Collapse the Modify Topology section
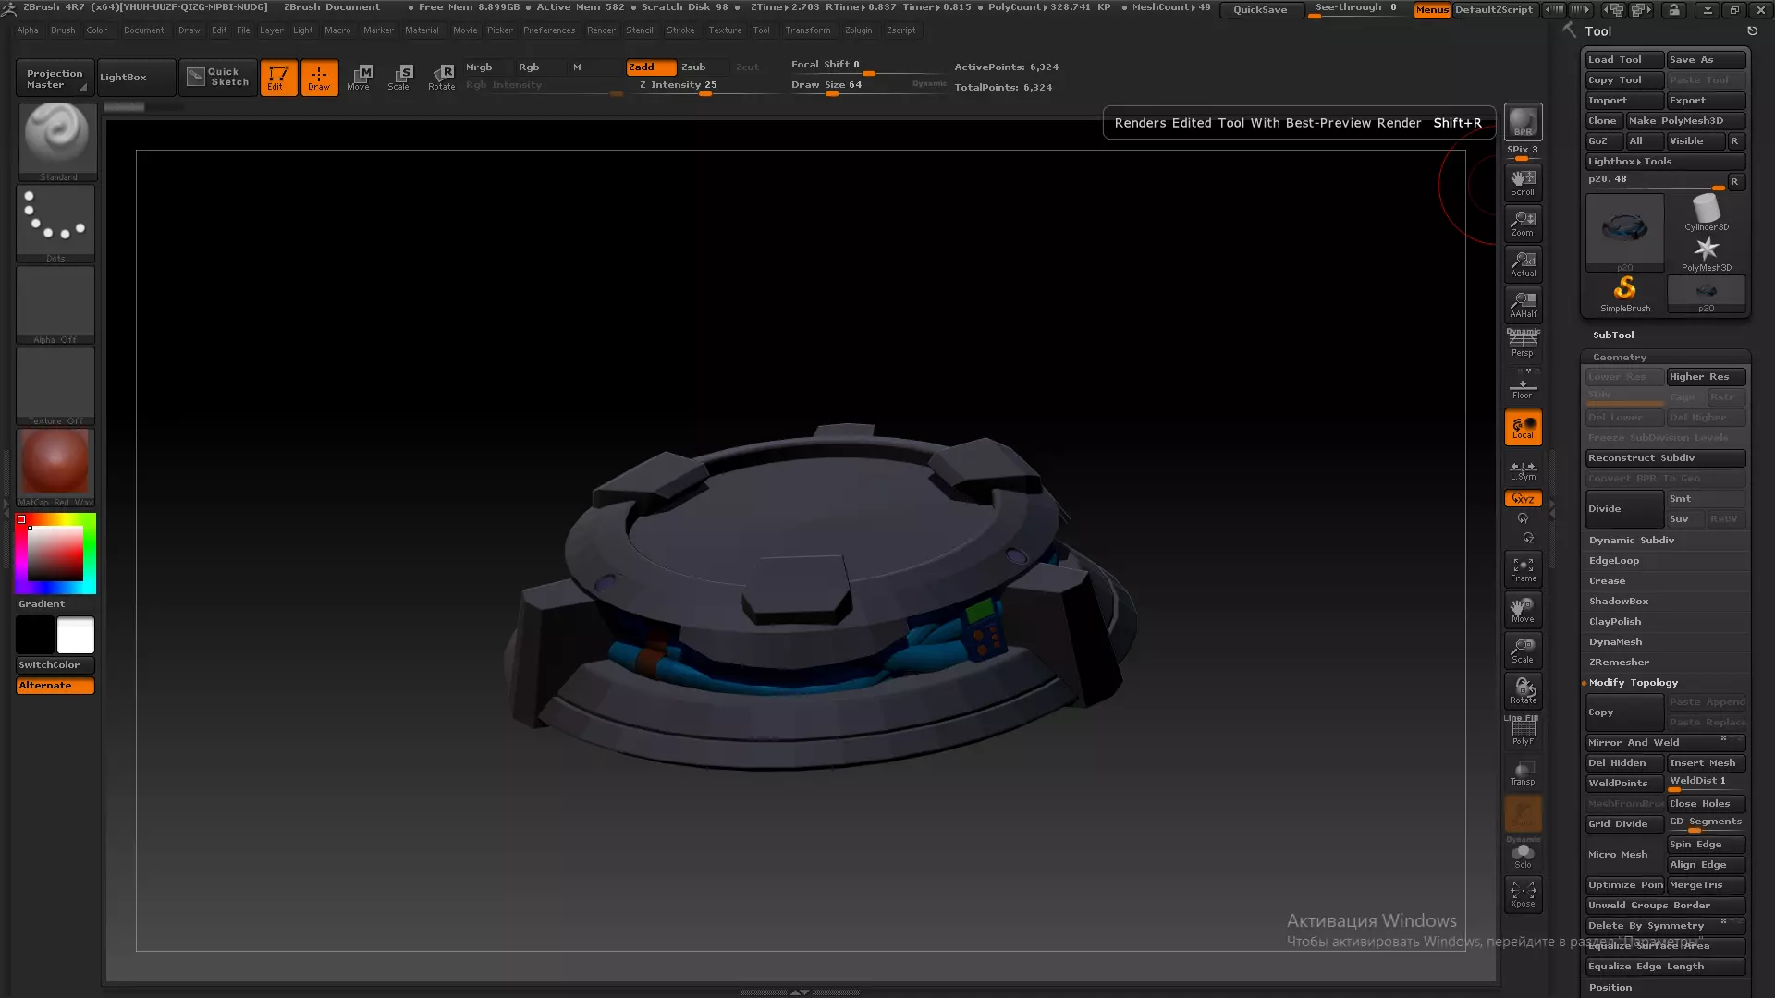The image size is (1775, 998). (1634, 683)
